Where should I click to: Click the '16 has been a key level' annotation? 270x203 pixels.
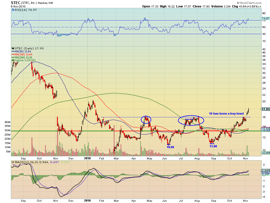(x=226, y=114)
